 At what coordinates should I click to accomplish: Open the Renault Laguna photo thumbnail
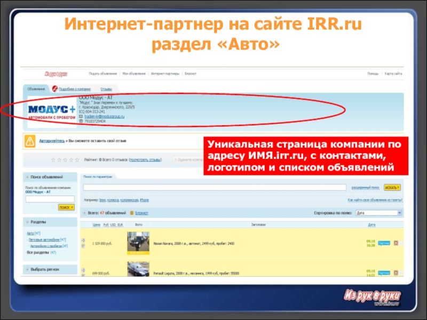point(138,269)
